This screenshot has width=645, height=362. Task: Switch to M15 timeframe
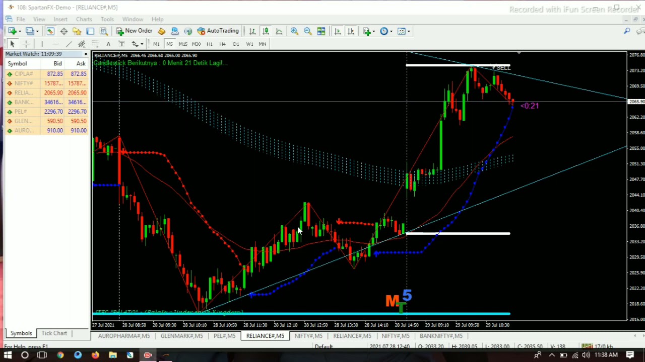183,44
